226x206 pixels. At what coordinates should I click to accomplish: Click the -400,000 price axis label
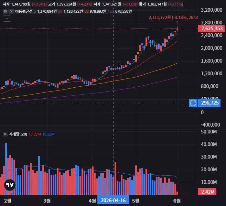tap(211, 124)
